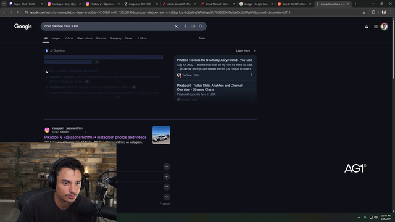395x222 pixels.
Task: Open the Google account avatar on the page
Action: (x=384, y=27)
